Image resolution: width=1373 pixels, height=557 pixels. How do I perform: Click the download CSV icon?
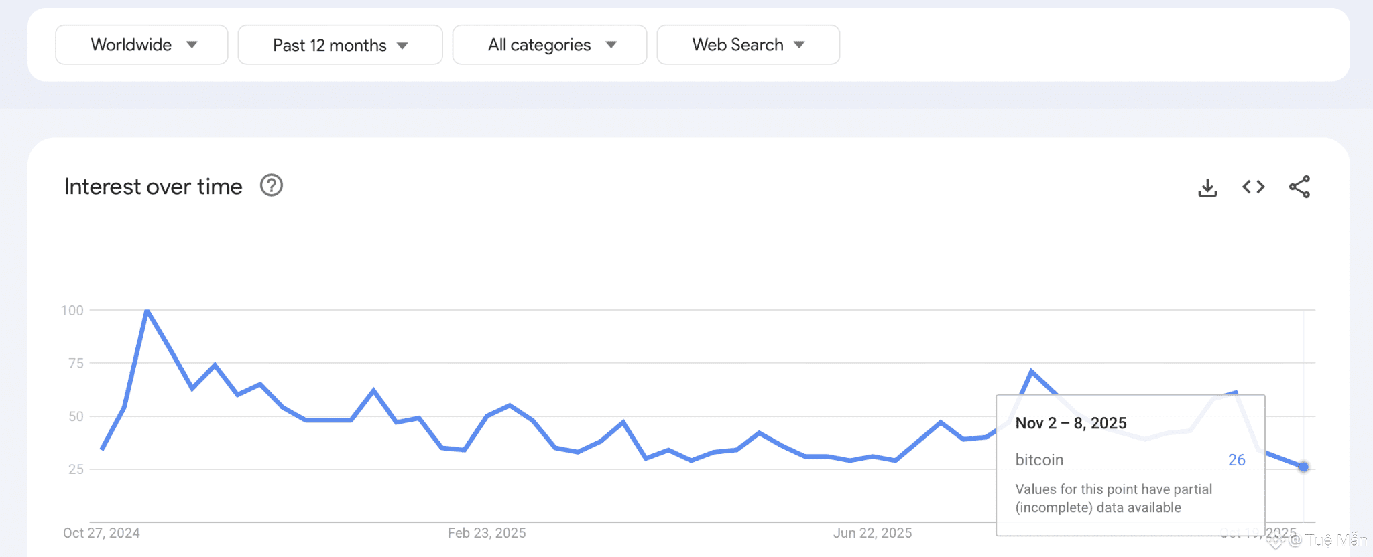(x=1207, y=187)
